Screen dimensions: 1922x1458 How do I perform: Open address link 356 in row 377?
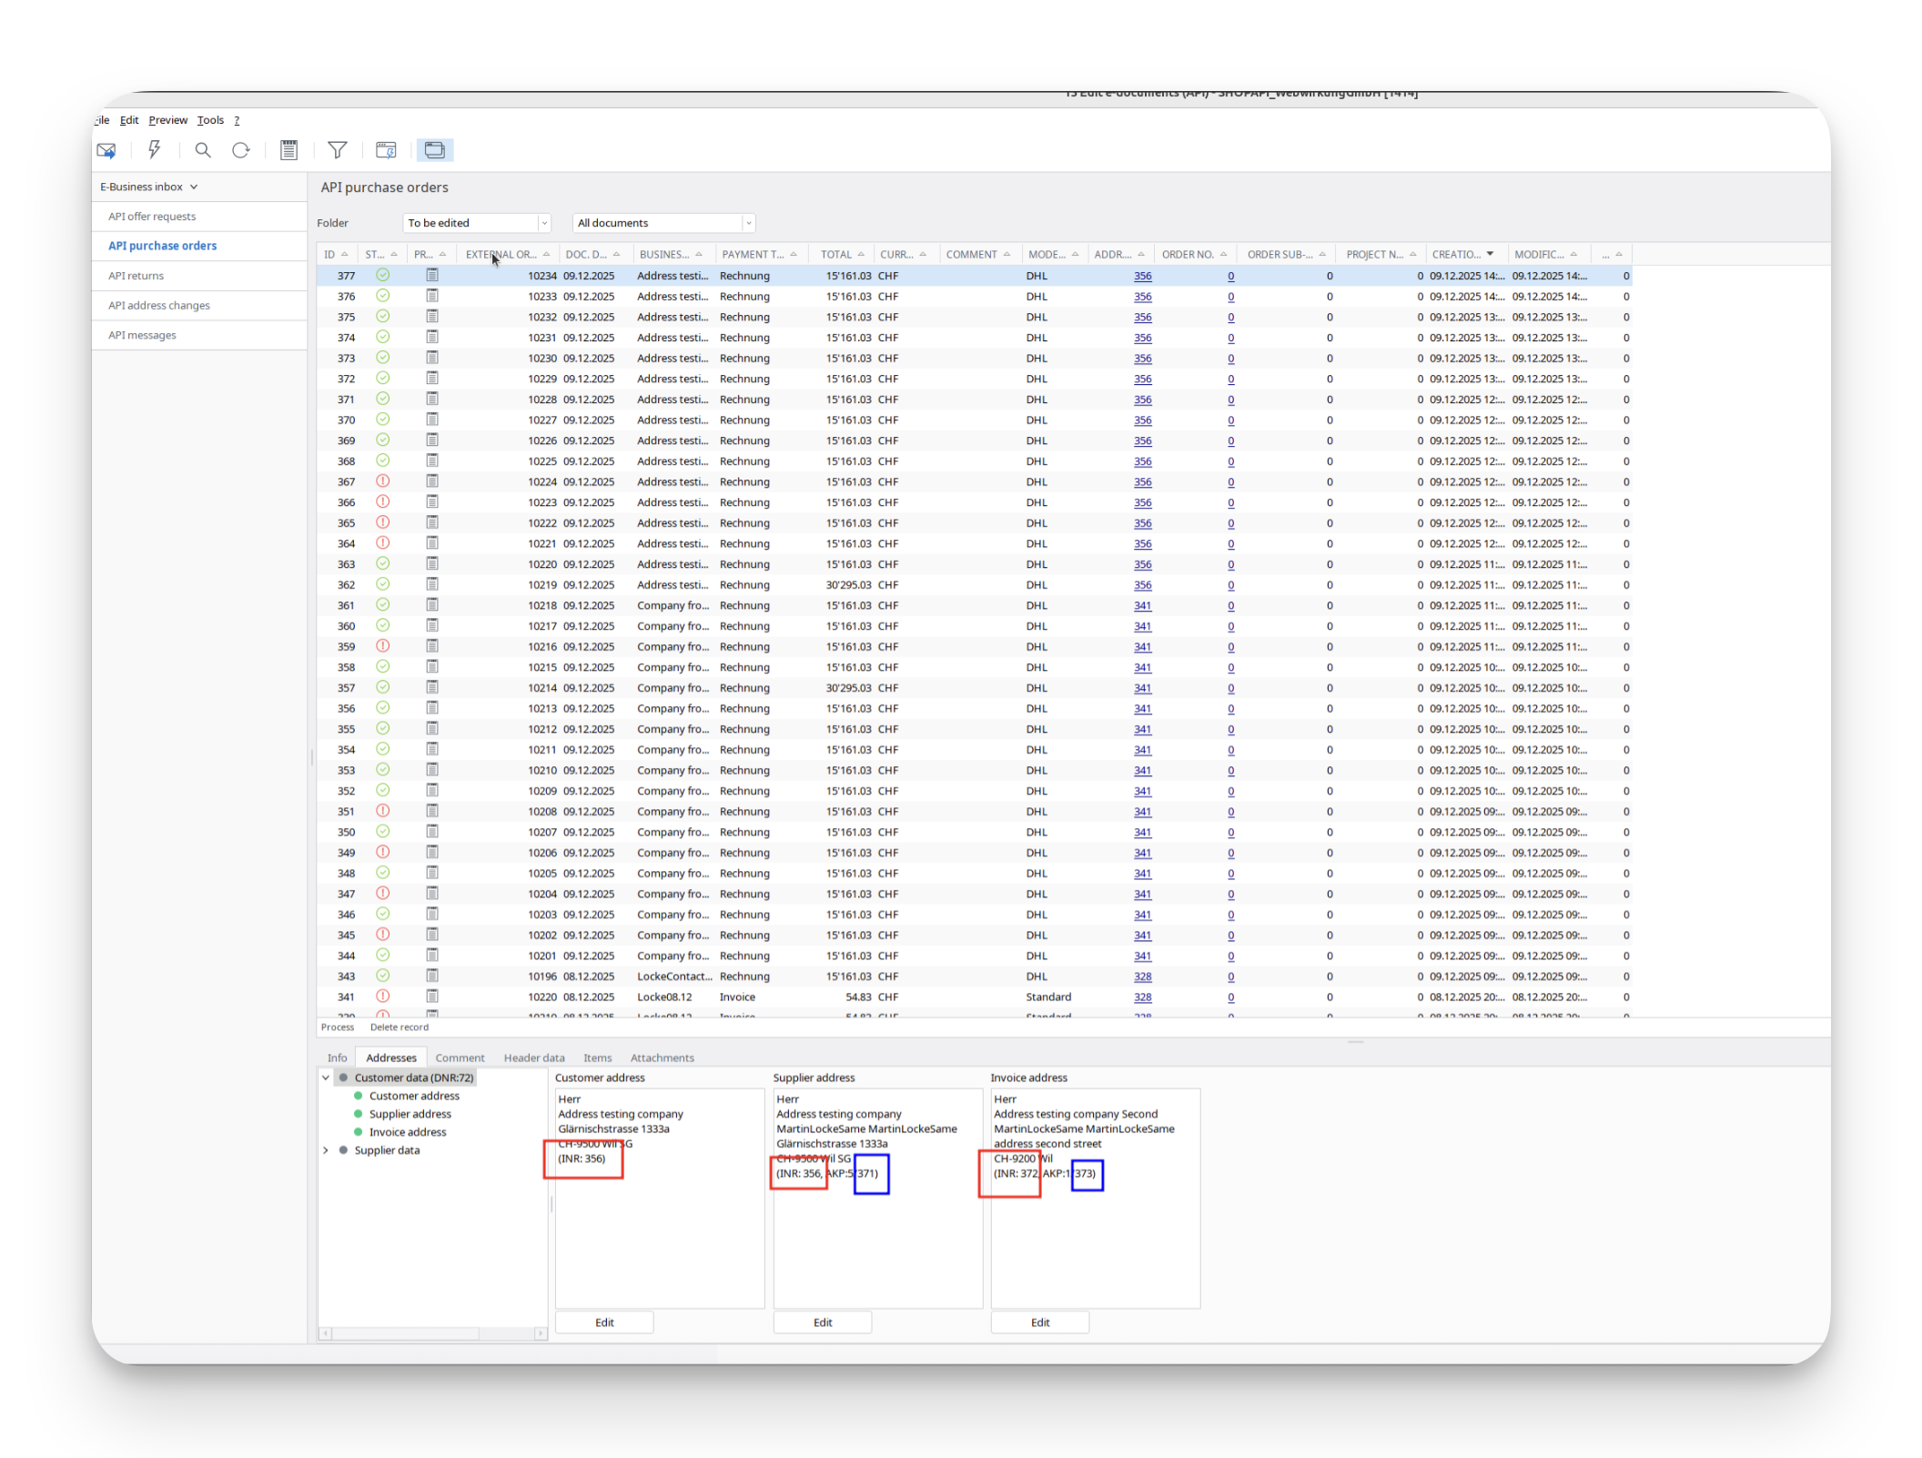click(x=1142, y=276)
